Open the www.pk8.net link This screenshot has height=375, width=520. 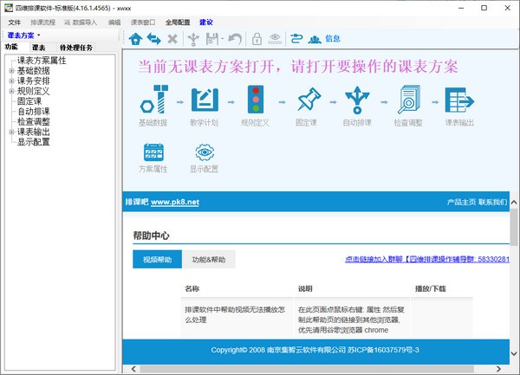point(175,202)
